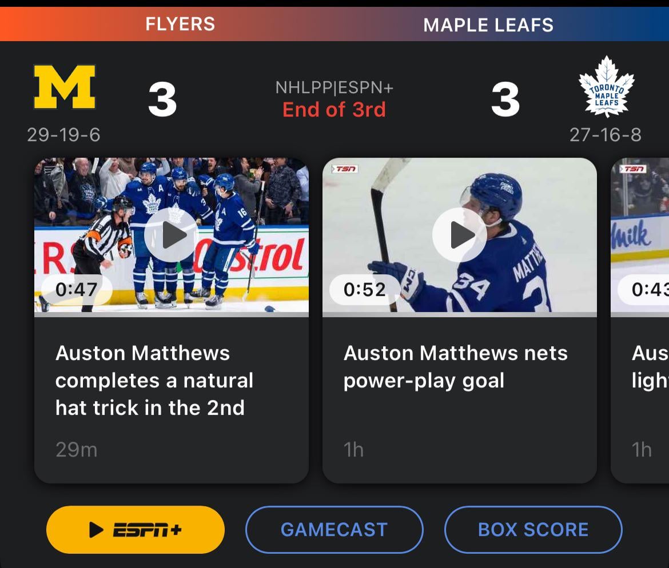Click the 0:52 duration badge
The image size is (669, 568).
click(364, 290)
